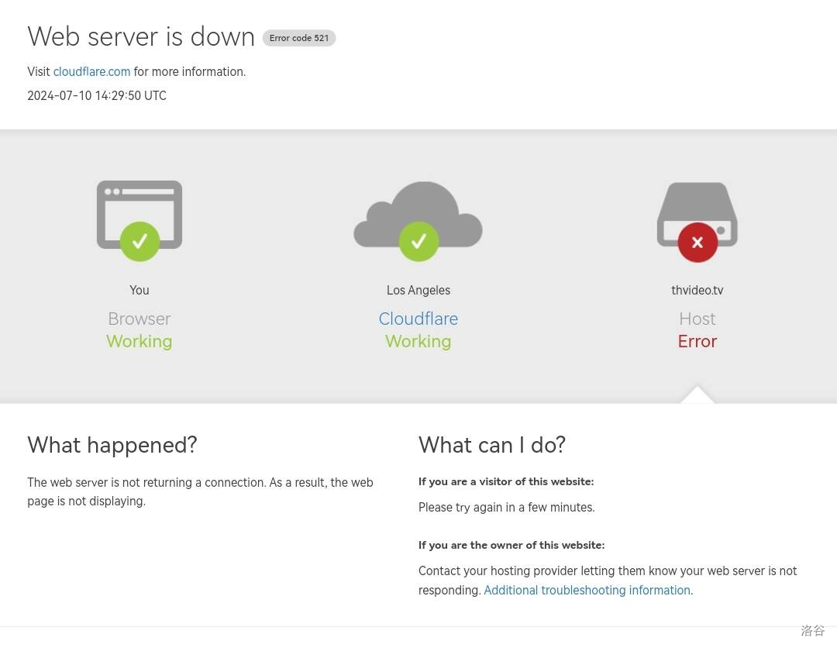Click the 'Web server is down' heading
Screen dimensions: 837x648
tap(141, 37)
